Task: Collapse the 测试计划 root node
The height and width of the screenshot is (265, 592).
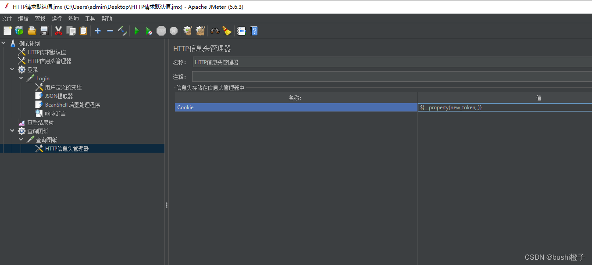Action: [4, 43]
